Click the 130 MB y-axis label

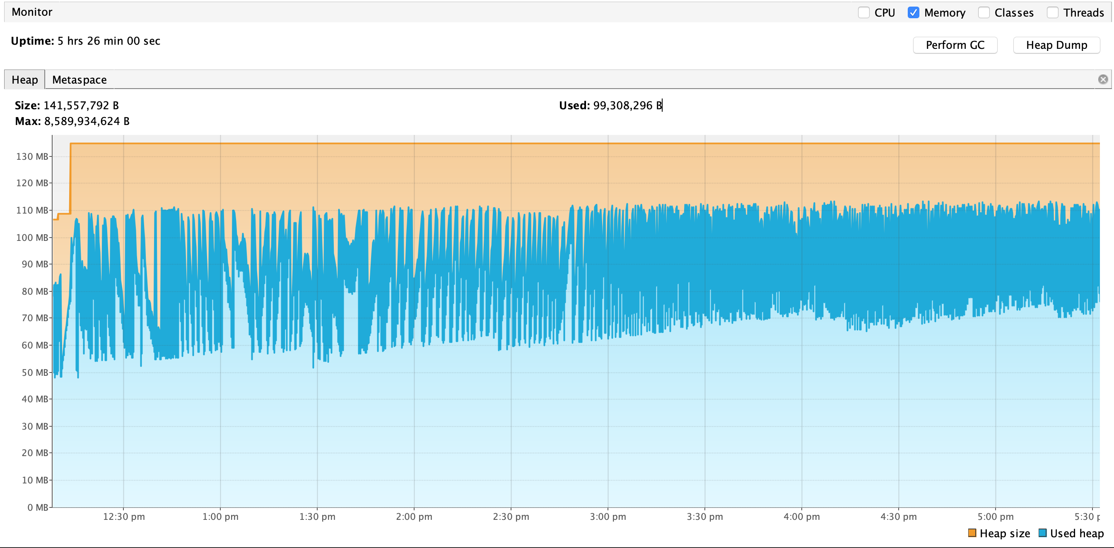(32, 156)
